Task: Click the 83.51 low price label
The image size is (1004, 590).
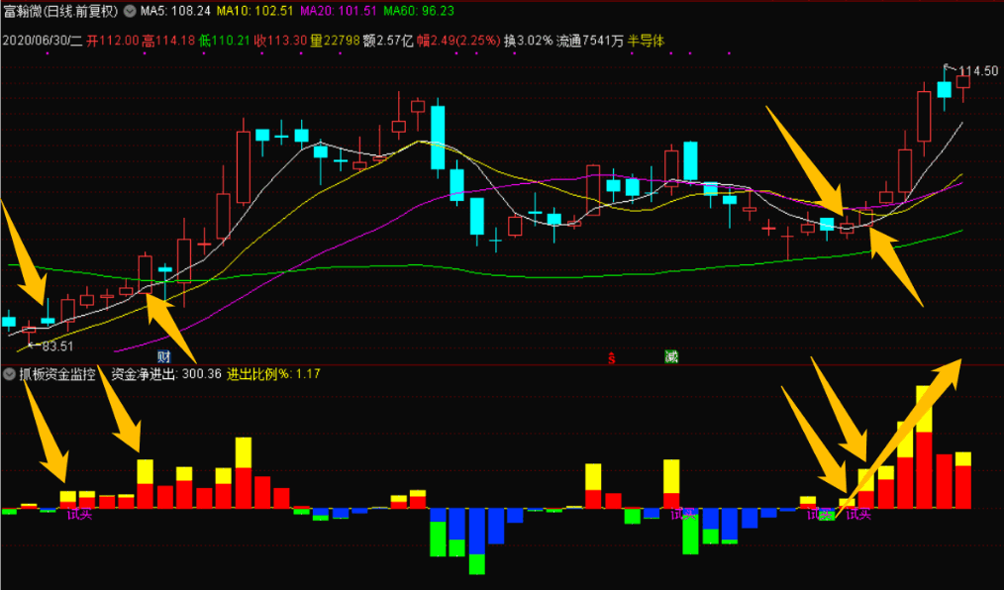Action: tap(57, 346)
